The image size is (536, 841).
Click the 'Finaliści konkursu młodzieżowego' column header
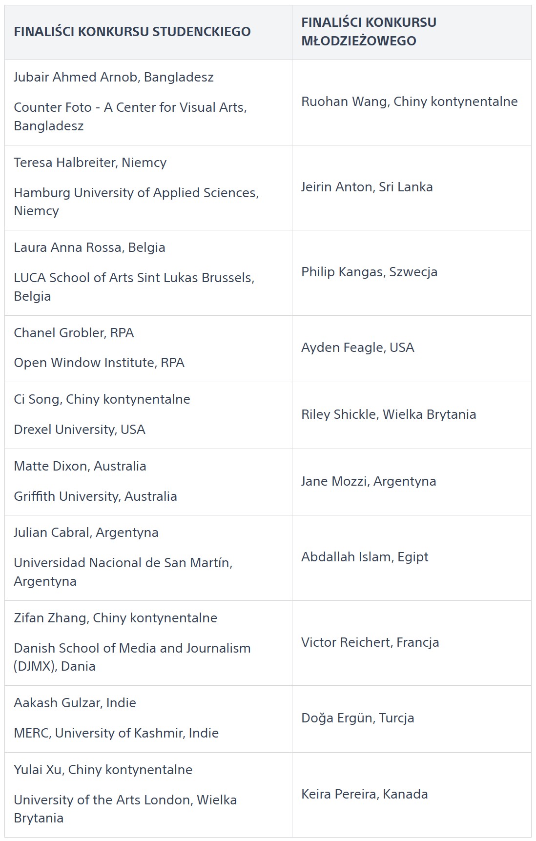click(369, 32)
